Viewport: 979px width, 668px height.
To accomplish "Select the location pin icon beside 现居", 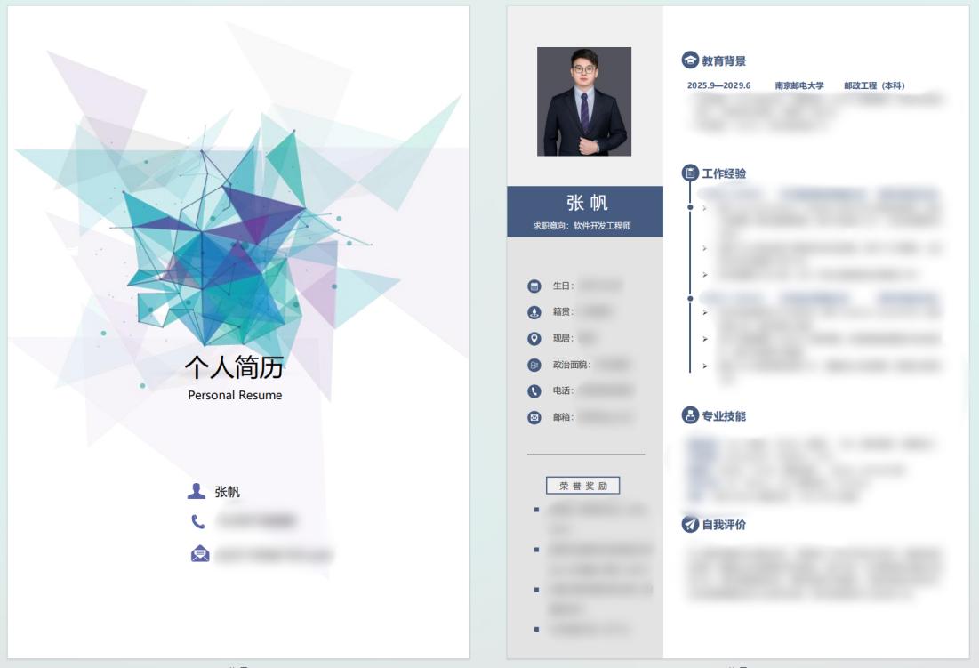I will (x=534, y=338).
